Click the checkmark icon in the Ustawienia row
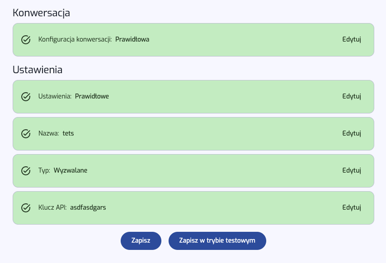386x263 pixels. [26, 97]
